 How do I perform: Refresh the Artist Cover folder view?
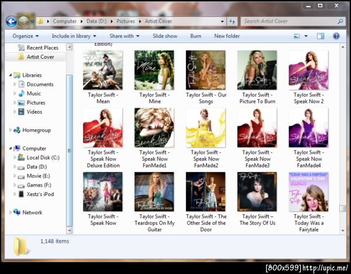click(232, 22)
